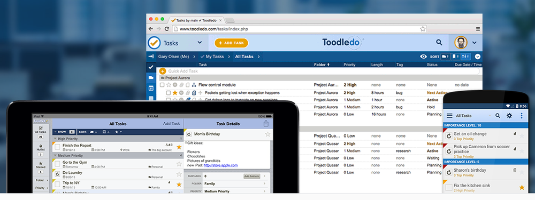Check off Go to the Gym on the iPad
535x200 pixels.
coord(57,164)
